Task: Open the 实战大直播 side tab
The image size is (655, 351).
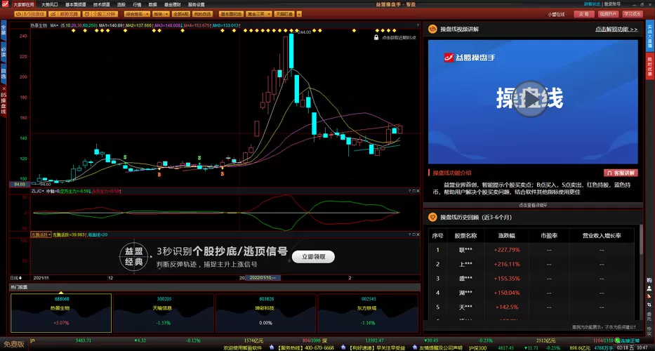Action: pos(650,37)
